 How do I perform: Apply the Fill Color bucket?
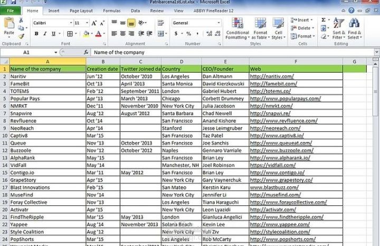click(x=86, y=34)
